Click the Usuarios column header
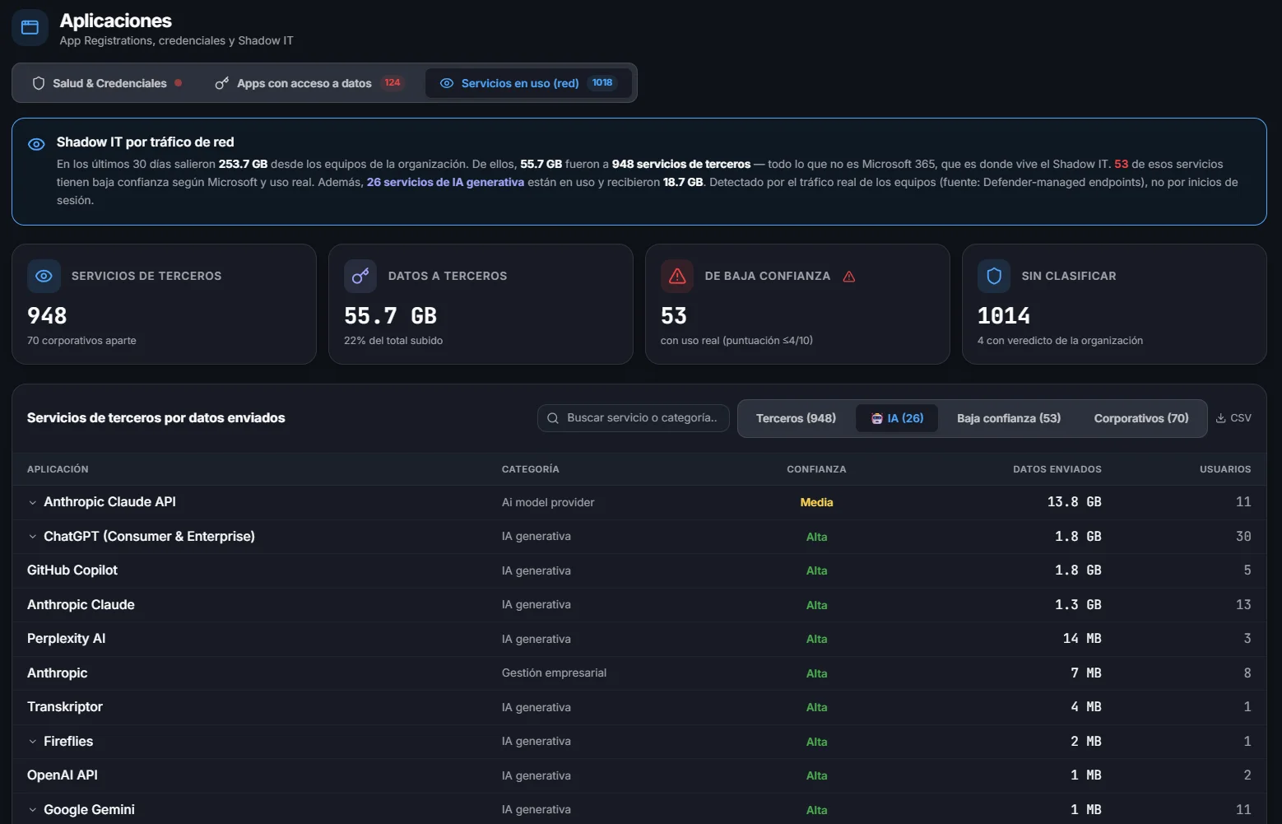 [x=1225, y=469]
